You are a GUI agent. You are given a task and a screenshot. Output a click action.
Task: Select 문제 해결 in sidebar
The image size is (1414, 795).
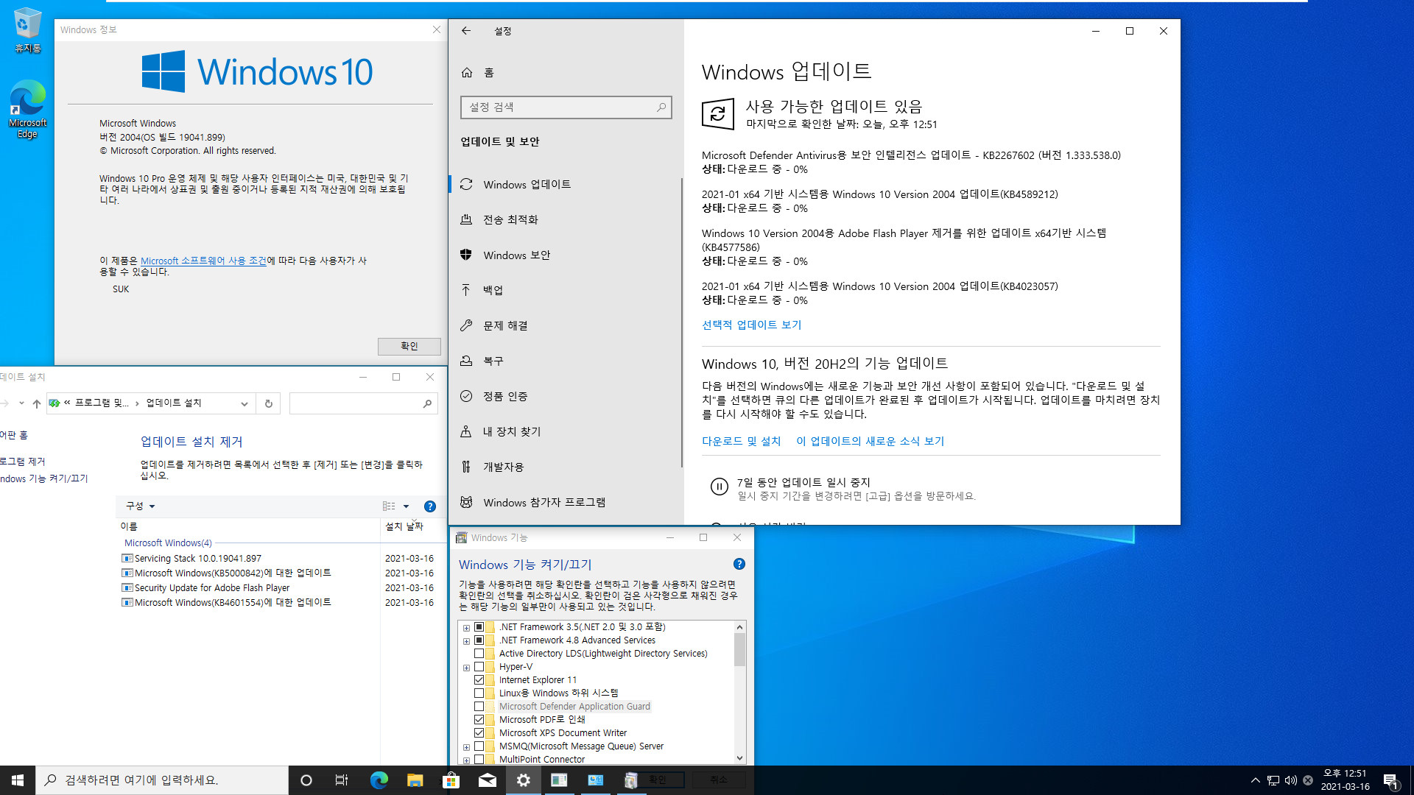point(566,325)
